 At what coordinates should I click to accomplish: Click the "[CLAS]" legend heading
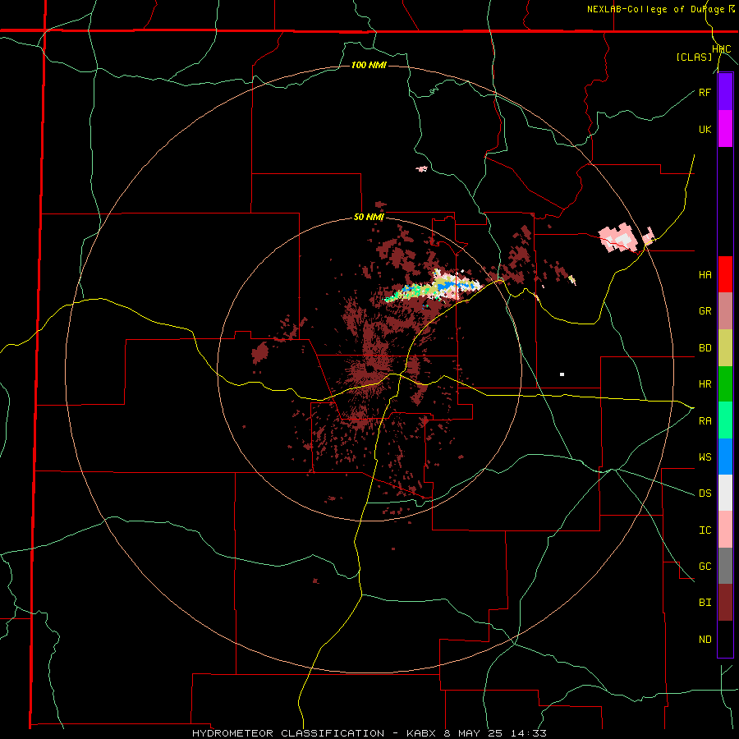(694, 57)
